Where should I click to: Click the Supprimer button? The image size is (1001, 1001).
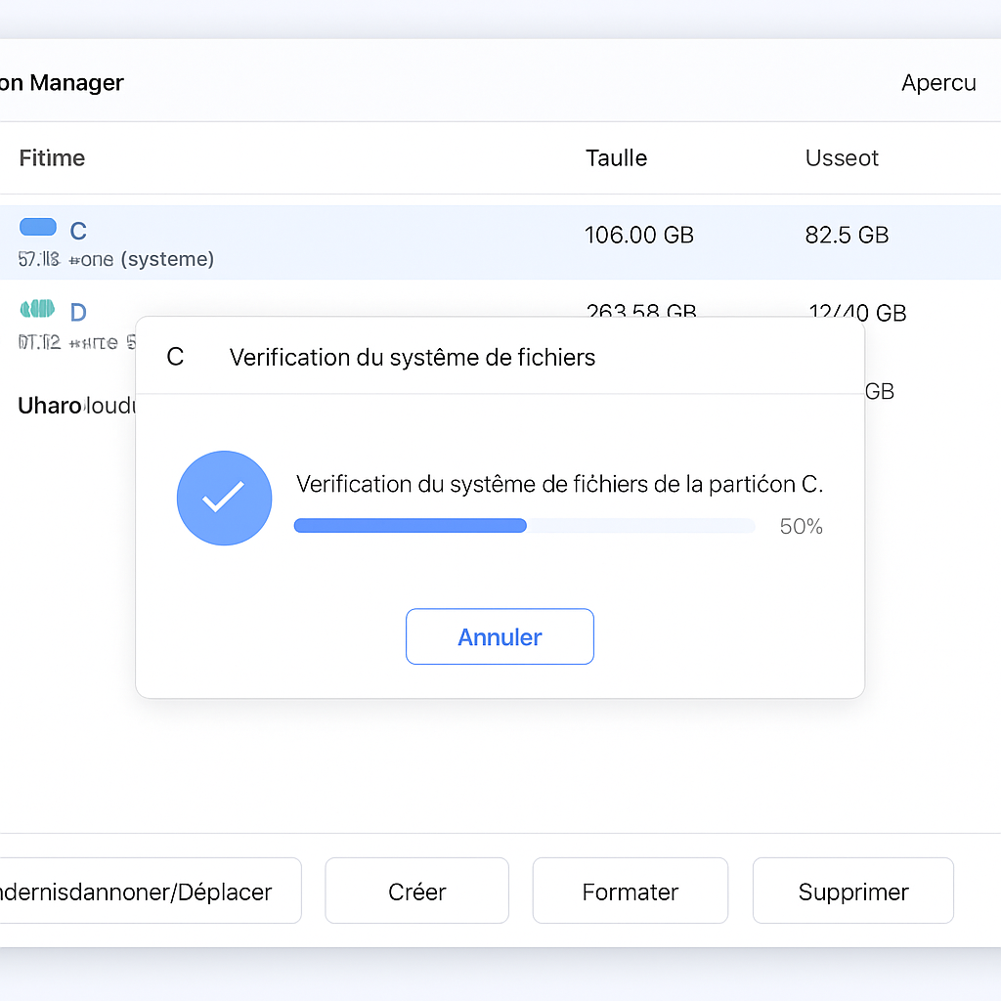852,891
